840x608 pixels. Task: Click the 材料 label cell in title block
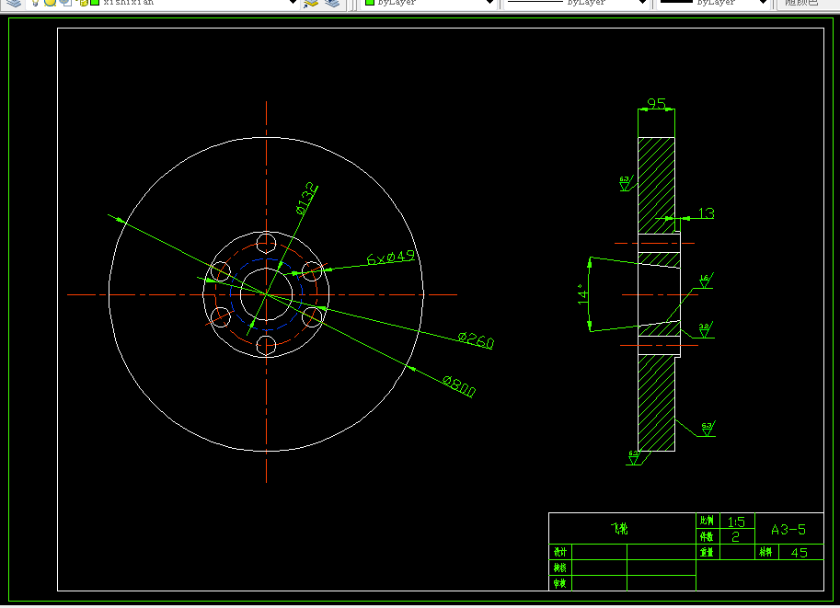tap(766, 552)
